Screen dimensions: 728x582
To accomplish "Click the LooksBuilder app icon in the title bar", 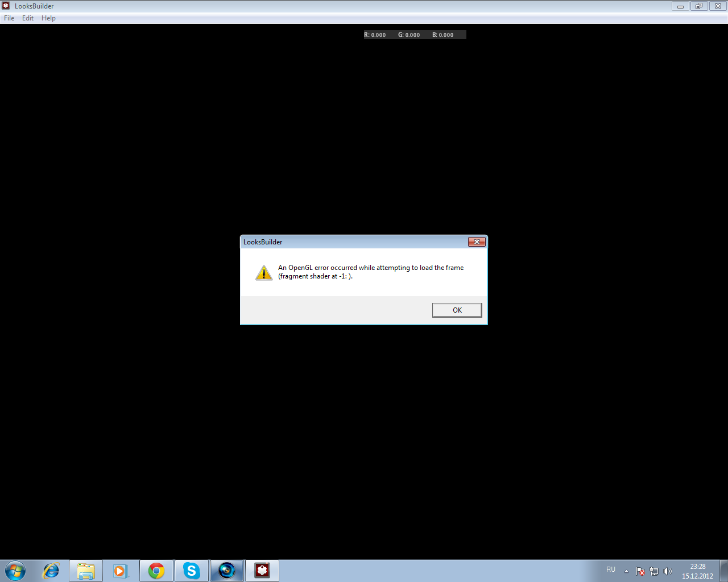I will click(x=6, y=6).
